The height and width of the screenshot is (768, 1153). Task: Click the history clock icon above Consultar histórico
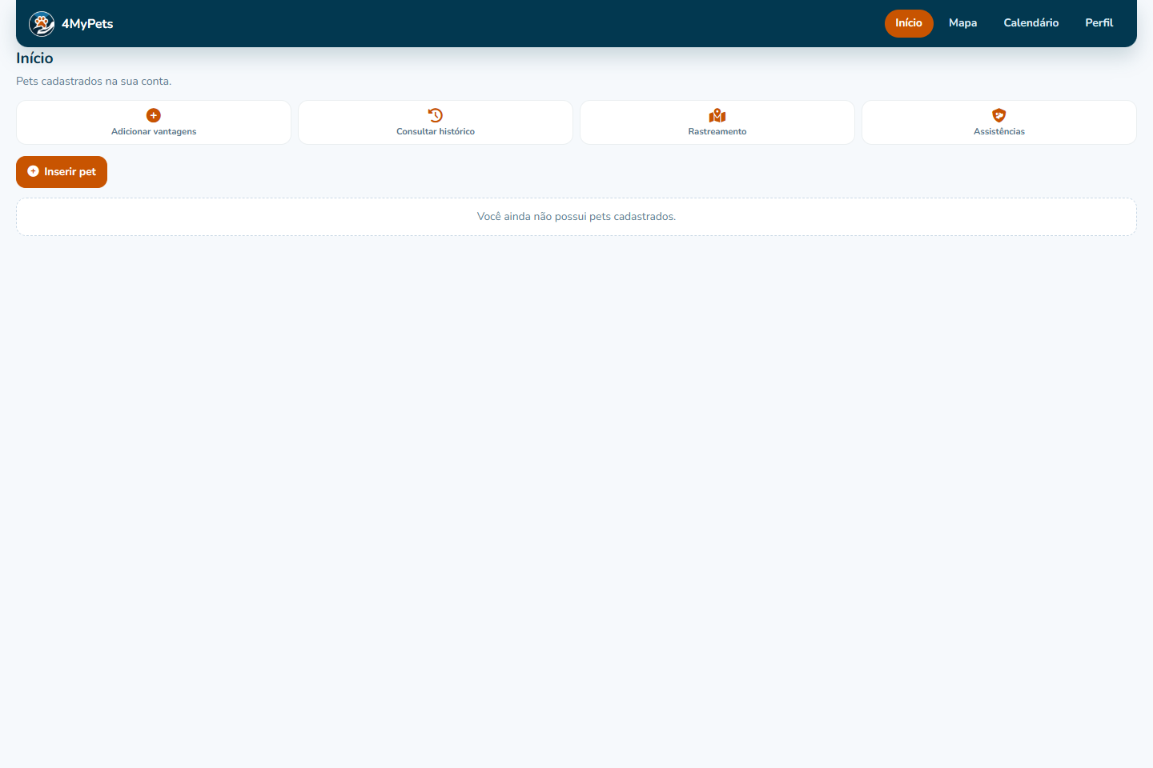point(436,115)
